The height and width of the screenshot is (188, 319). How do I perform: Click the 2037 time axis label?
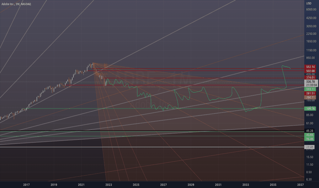coord(301,185)
